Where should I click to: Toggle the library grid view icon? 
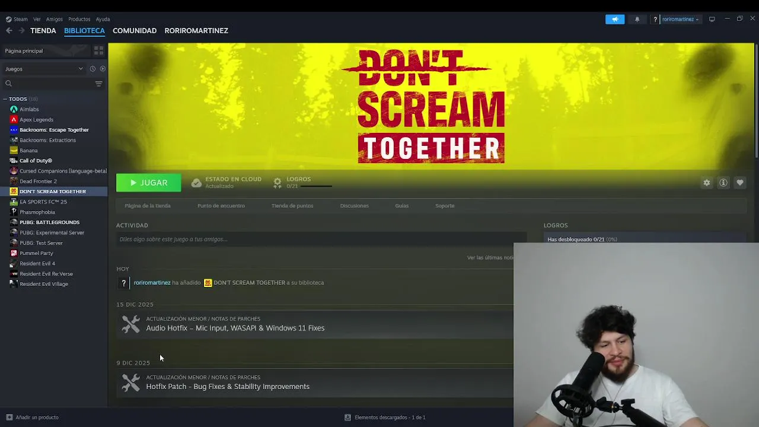[98, 50]
